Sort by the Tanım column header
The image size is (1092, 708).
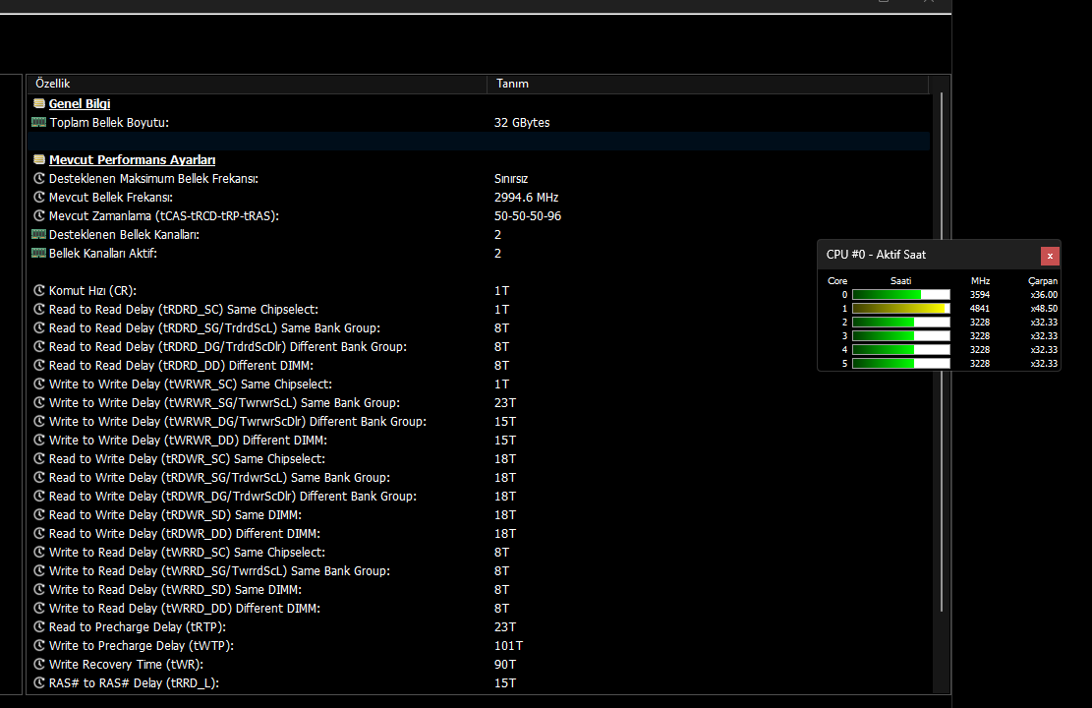tap(708, 84)
